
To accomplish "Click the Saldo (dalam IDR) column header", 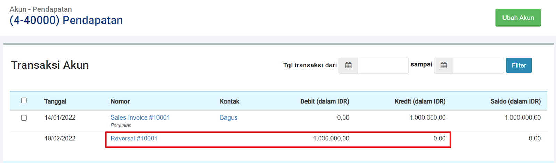I will pyautogui.click(x=515, y=101).
